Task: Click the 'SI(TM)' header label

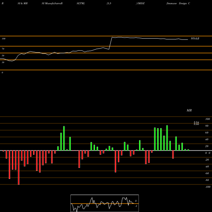Action: (x=81, y=3)
